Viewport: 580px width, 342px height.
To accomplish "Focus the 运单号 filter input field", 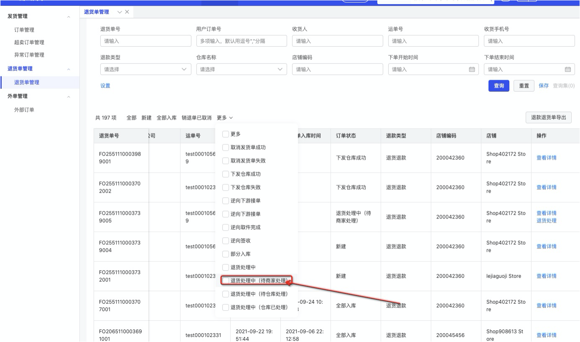I will (x=433, y=41).
